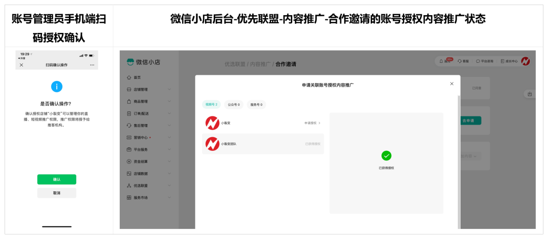Click 申请授权 link for 小裂变
The image size is (548, 240).
(313, 123)
